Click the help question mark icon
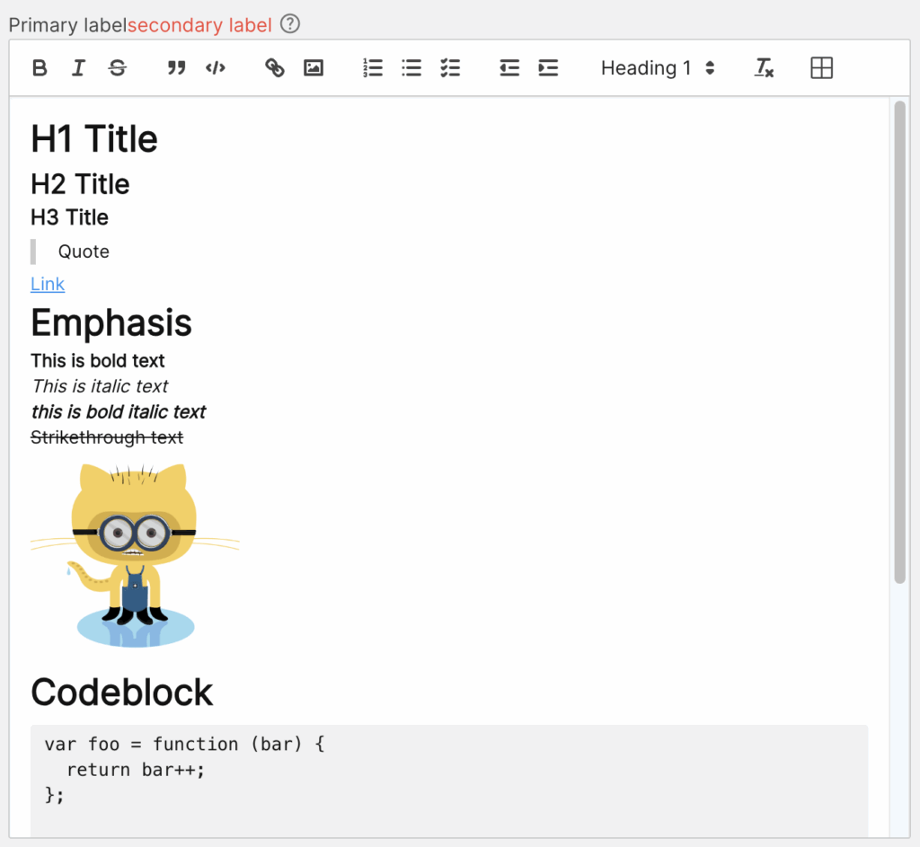This screenshot has height=847, width=920. click(x=289, y=24)
